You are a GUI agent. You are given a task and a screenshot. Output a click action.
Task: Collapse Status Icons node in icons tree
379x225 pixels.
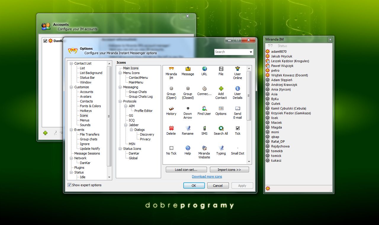120,149
